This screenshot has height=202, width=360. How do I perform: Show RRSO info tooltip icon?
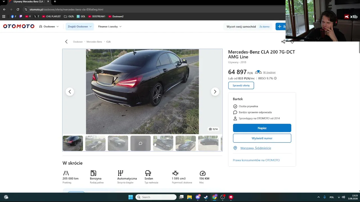click(x=275, y=78)
